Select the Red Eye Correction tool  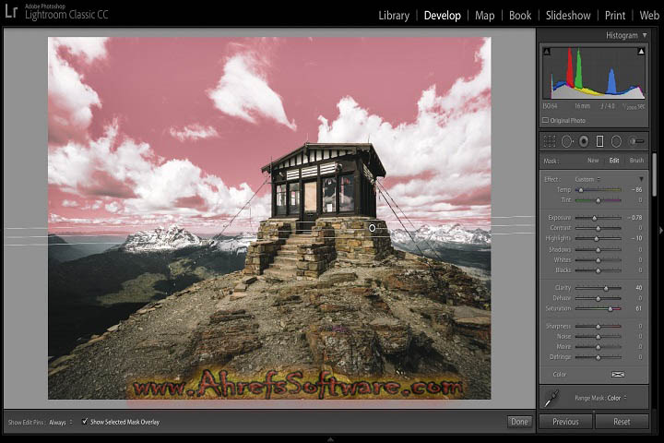583,141
